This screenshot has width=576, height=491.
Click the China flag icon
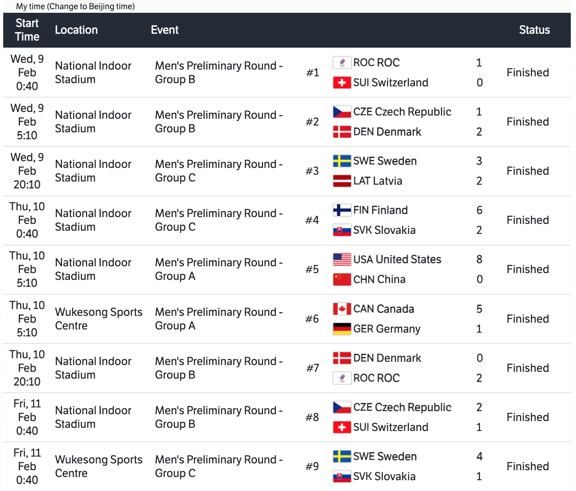342,279
